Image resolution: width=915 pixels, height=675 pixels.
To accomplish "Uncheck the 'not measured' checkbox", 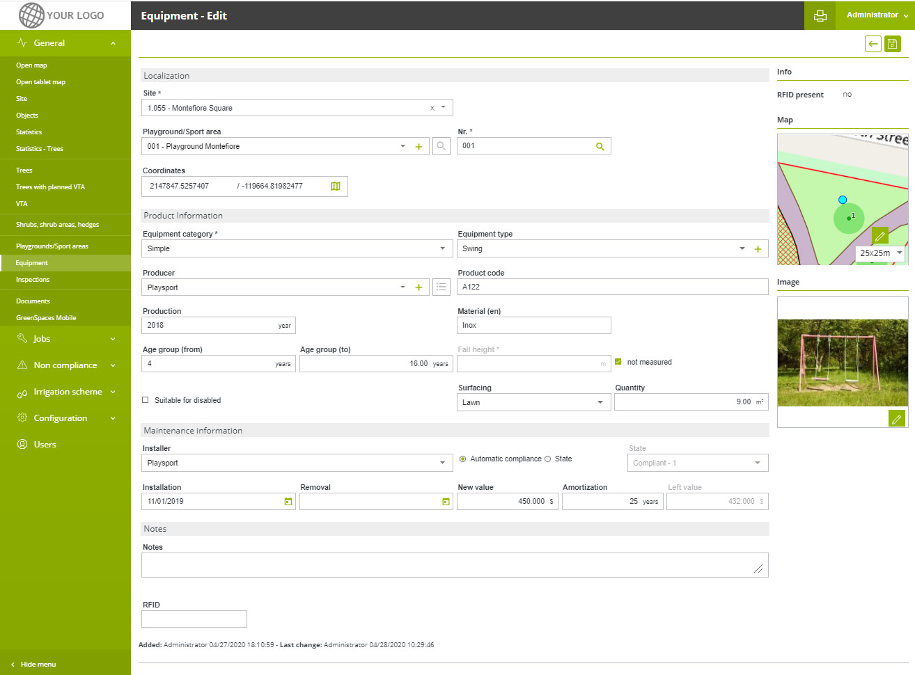I will click(x=618, y=362).
